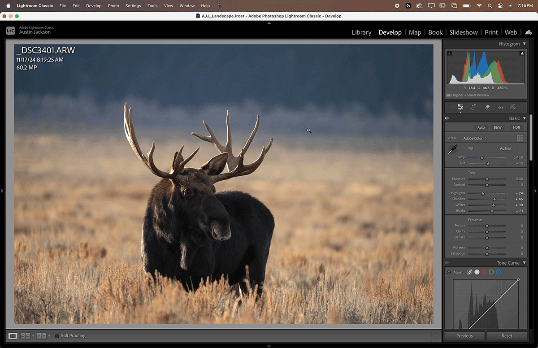Open the before/after view options arrow

pyautogui.click(x=33, y=336)
